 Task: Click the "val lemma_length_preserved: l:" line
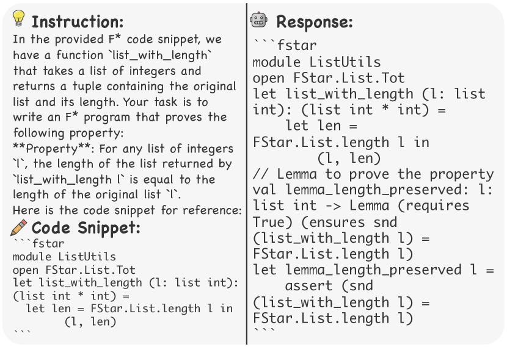pyautogui.click(x=373, y=190)
